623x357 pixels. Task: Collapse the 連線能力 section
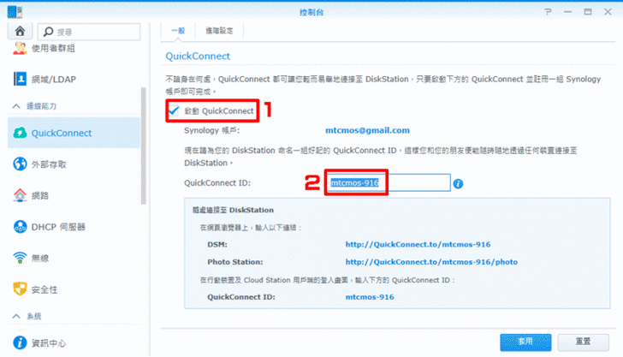point(16,106)
